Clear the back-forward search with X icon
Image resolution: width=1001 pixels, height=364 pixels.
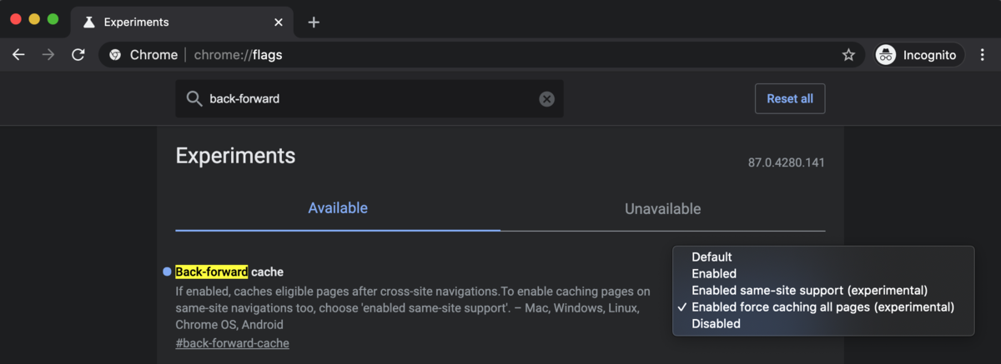click(546, 99)
